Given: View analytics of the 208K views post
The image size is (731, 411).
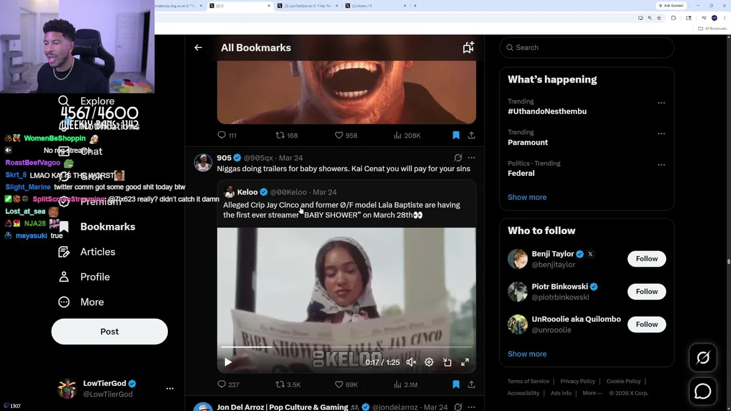Looking at the screenshot, I should (x=407, y=135).
